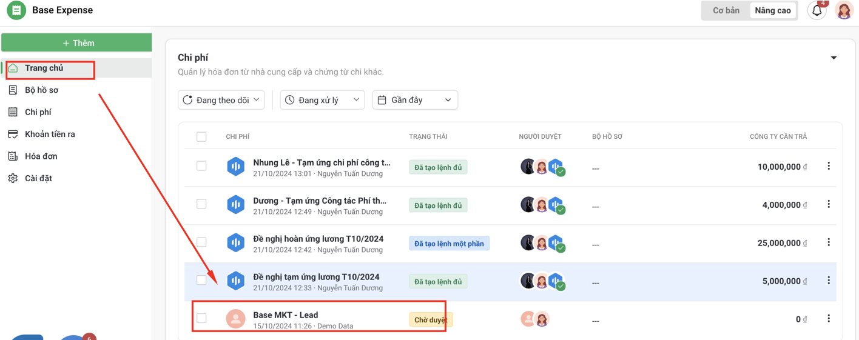Switch view mode to Nâng cao

tap(773, 10)
